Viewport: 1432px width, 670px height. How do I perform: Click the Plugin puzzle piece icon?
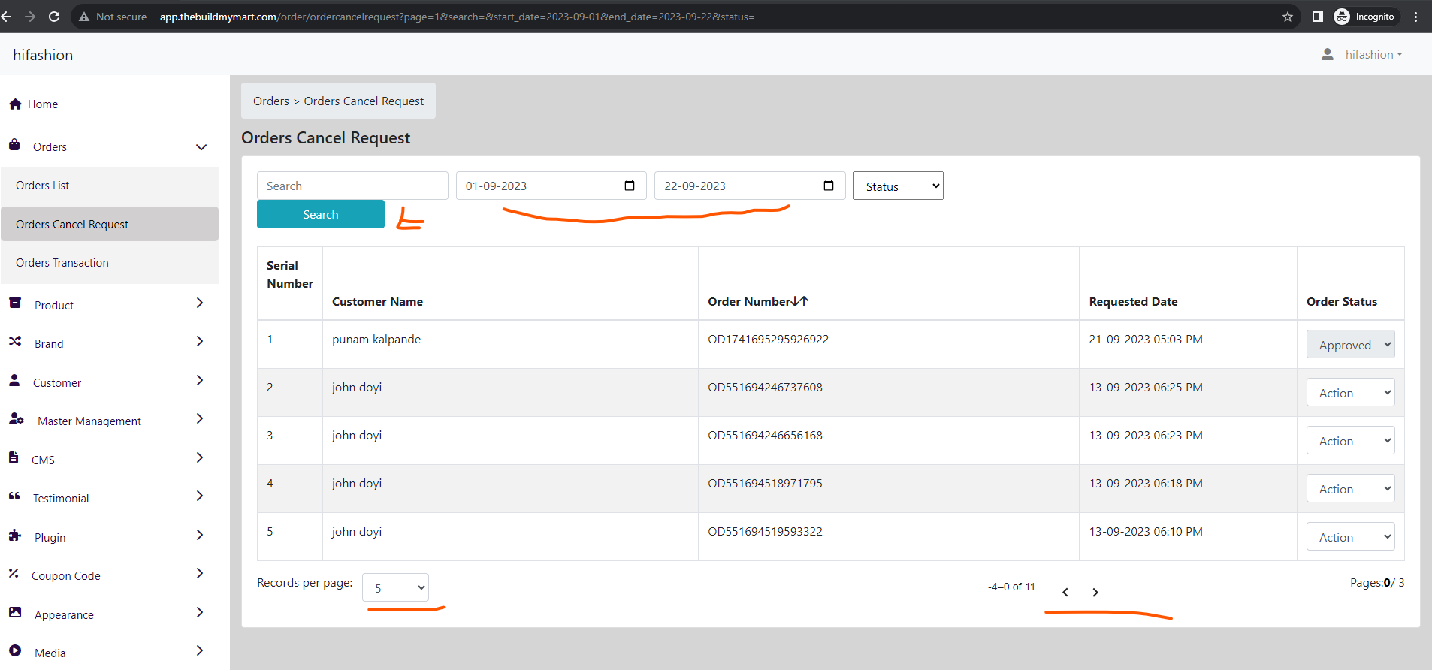pos(15,535)
